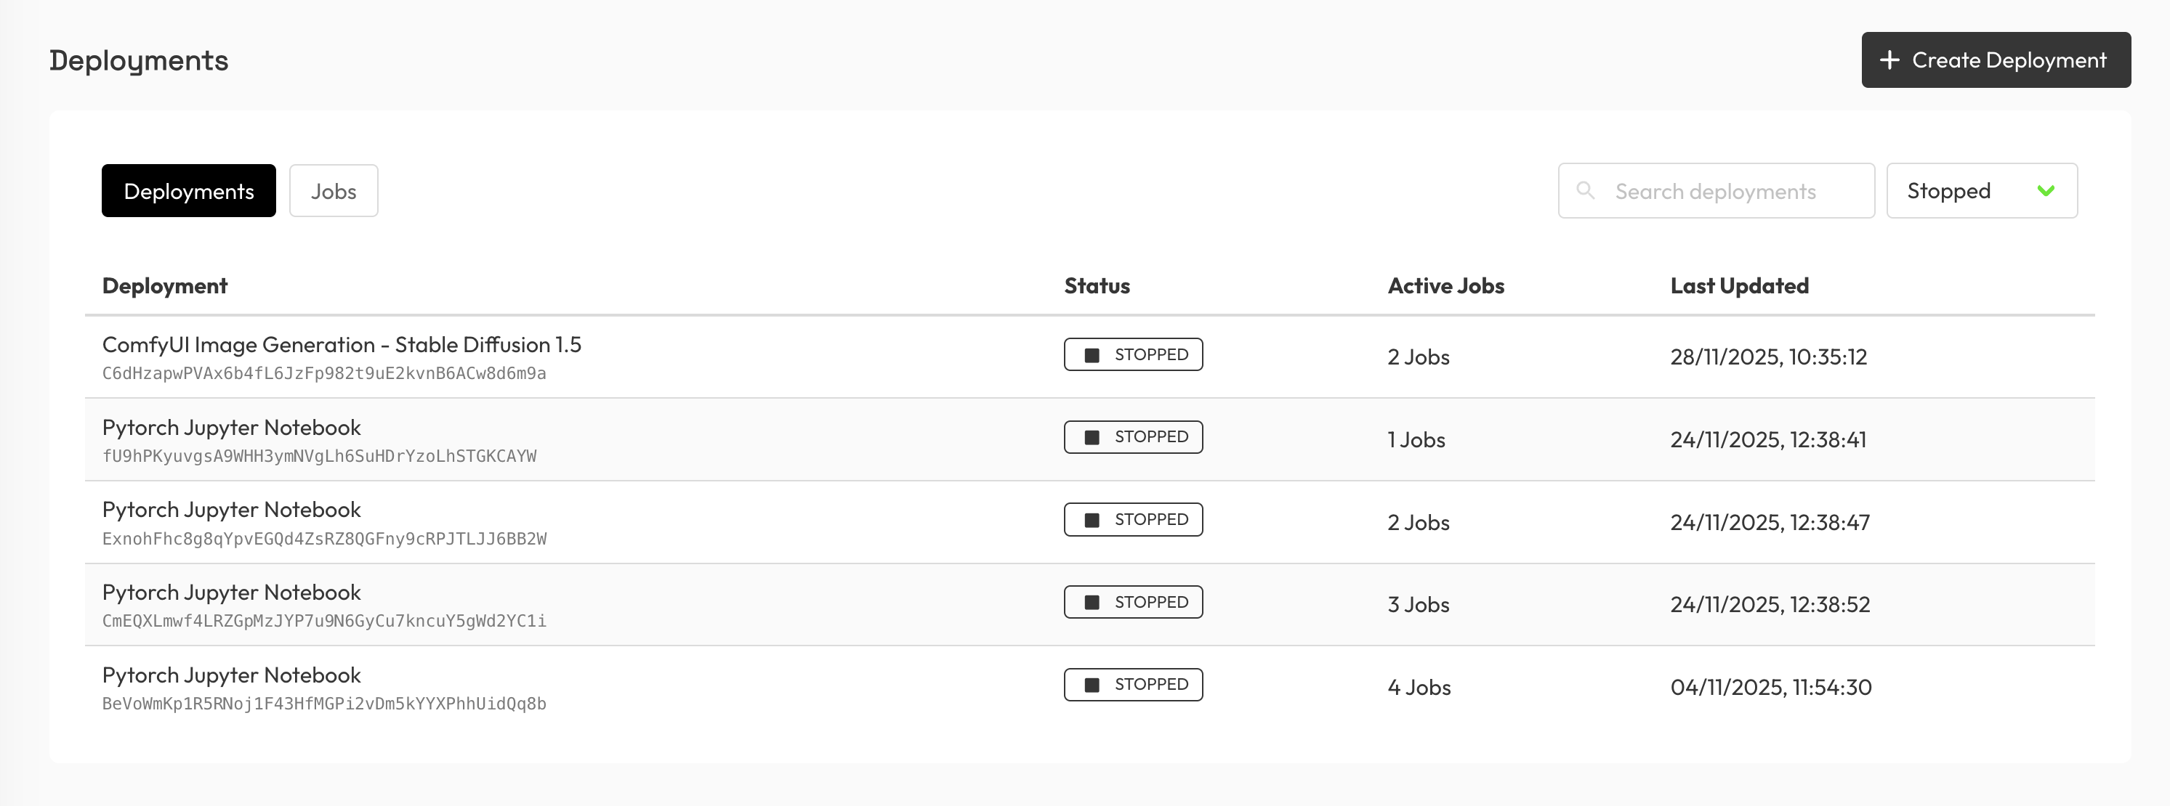
Task: Switch to the Jobs tab
Action: pos(334,191)
